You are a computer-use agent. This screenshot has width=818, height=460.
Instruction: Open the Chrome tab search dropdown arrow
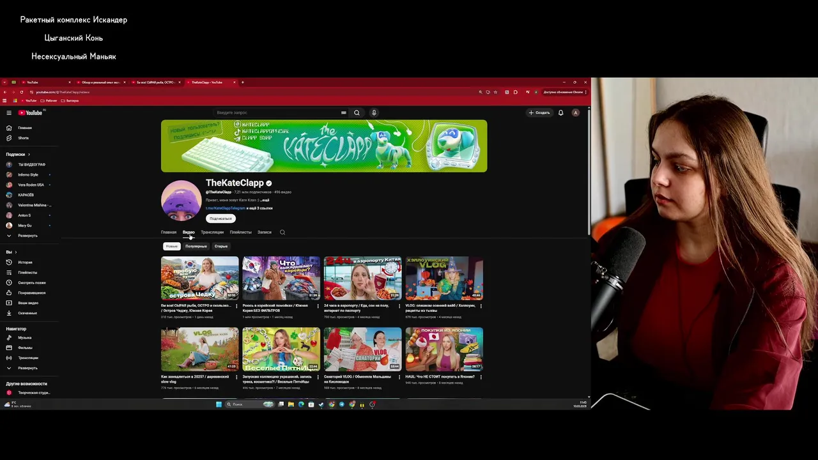5,82
